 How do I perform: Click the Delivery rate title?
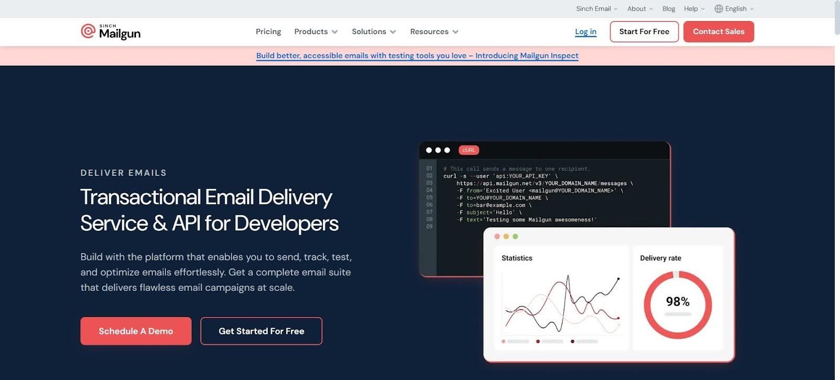[660, 258]
